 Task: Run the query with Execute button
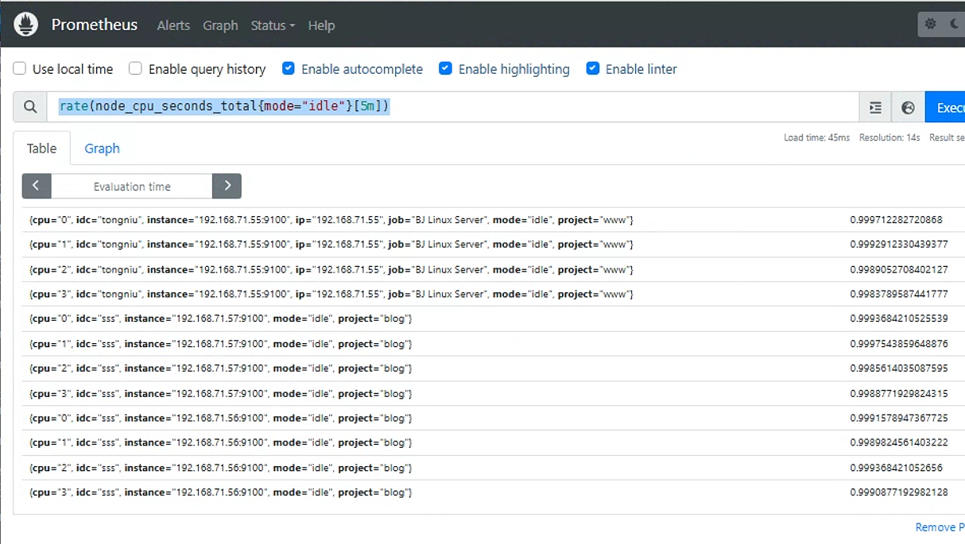[945, 107]
